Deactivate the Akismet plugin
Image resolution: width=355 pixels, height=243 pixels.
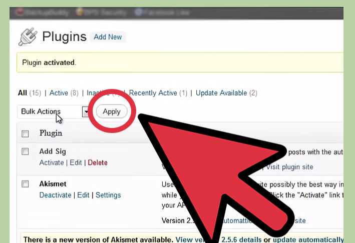point(55,195)
